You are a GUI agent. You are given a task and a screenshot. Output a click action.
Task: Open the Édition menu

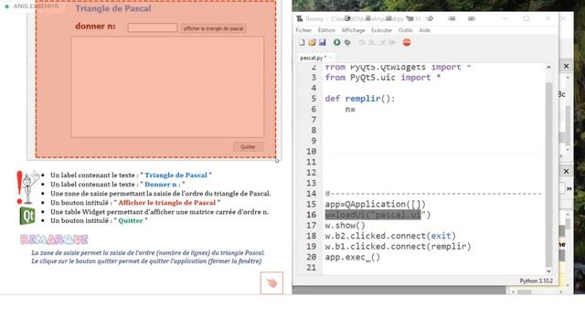coord(326,30)
